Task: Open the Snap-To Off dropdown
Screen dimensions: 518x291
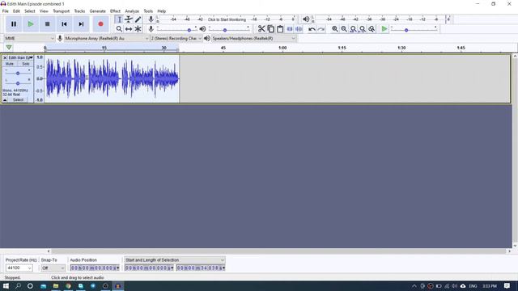Action: [x=53, y=268]
